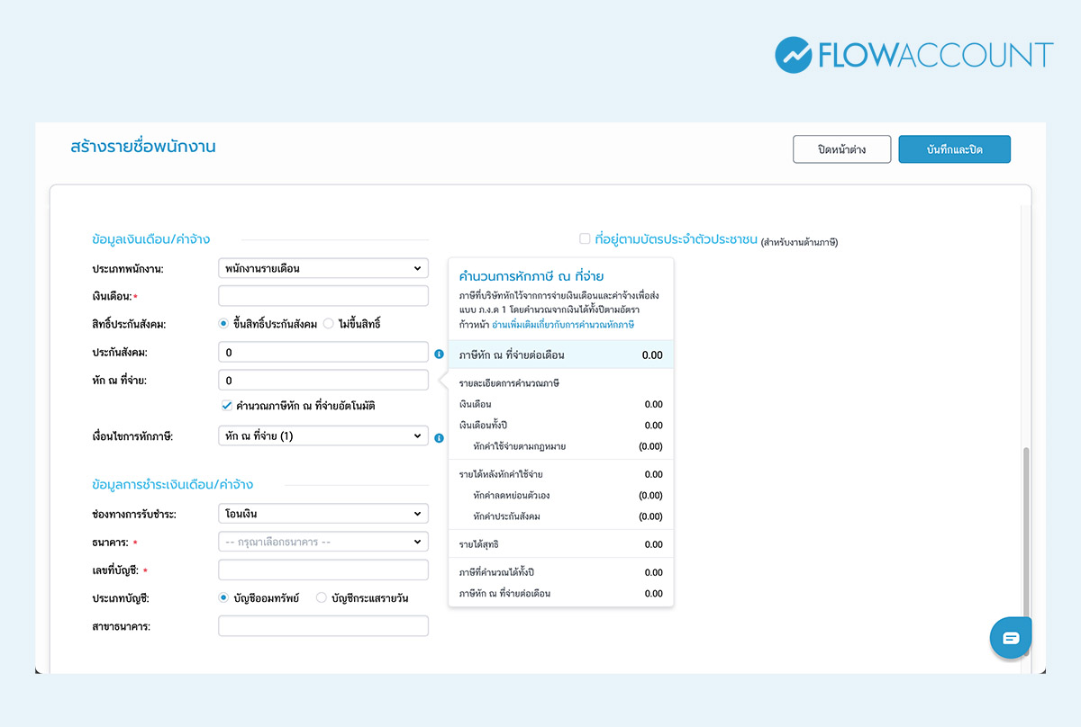Click the ข้อมูลเงินเดือน/ค่าจ้าง section heading

click(151, 239)
